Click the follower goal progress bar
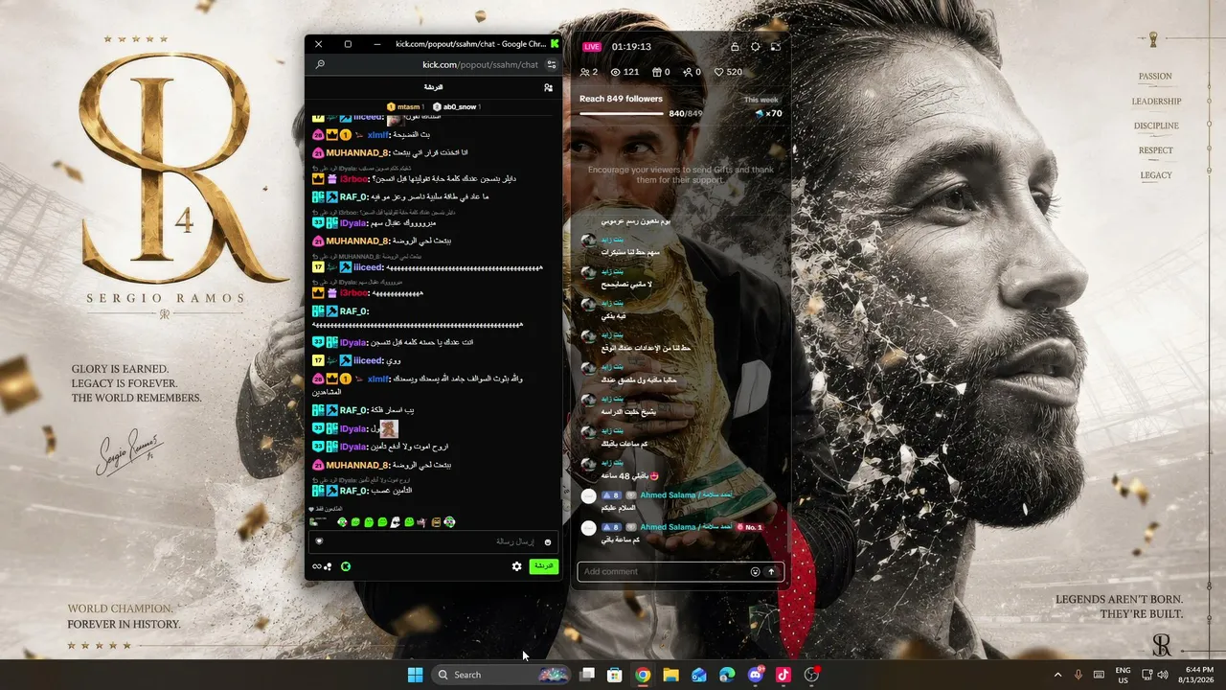Screen dimensions: 1226x690 624,114
